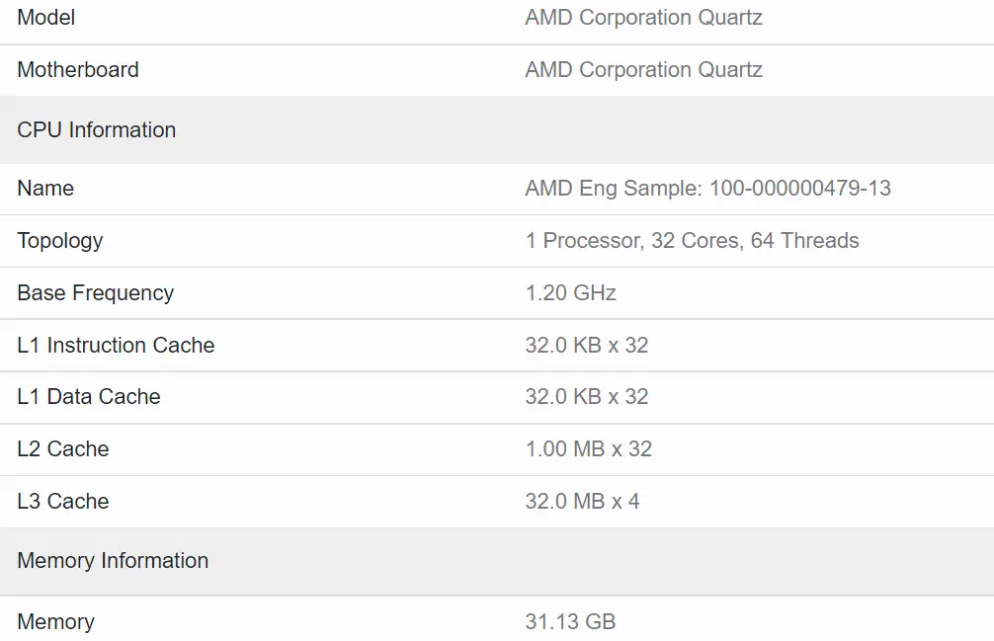Click the L1 Instruction Cache label
The image size is (994, 641).
(x=116, y=346)
